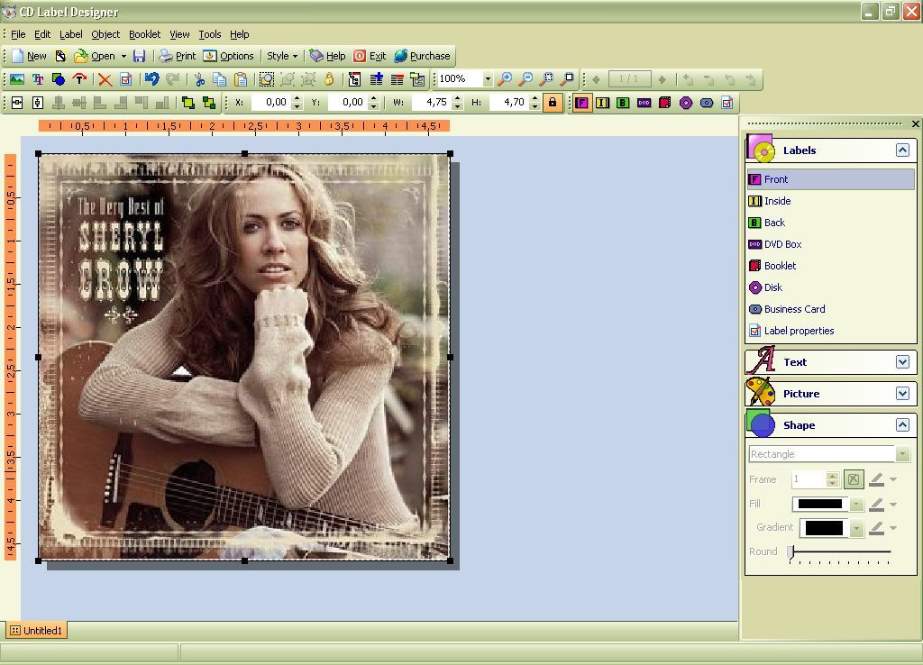Click the Paste icon on the toolbar

click(239, 79)
